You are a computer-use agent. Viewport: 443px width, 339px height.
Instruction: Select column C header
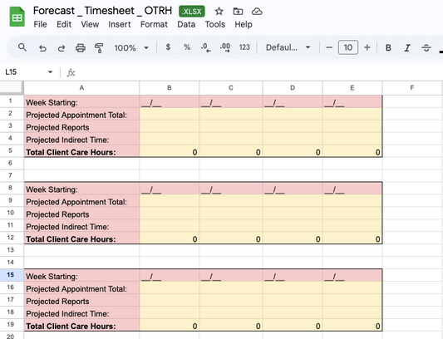coord(231,88)
